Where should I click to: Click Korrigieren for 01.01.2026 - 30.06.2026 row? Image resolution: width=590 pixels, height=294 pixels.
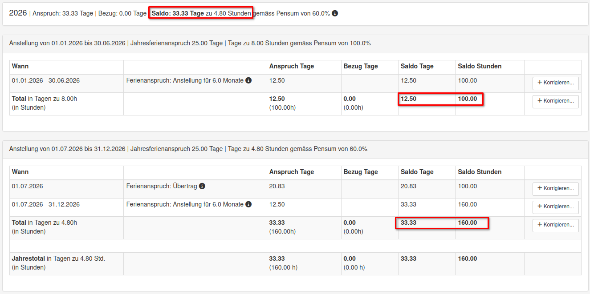pyautogui.click(x=555, y=83)
